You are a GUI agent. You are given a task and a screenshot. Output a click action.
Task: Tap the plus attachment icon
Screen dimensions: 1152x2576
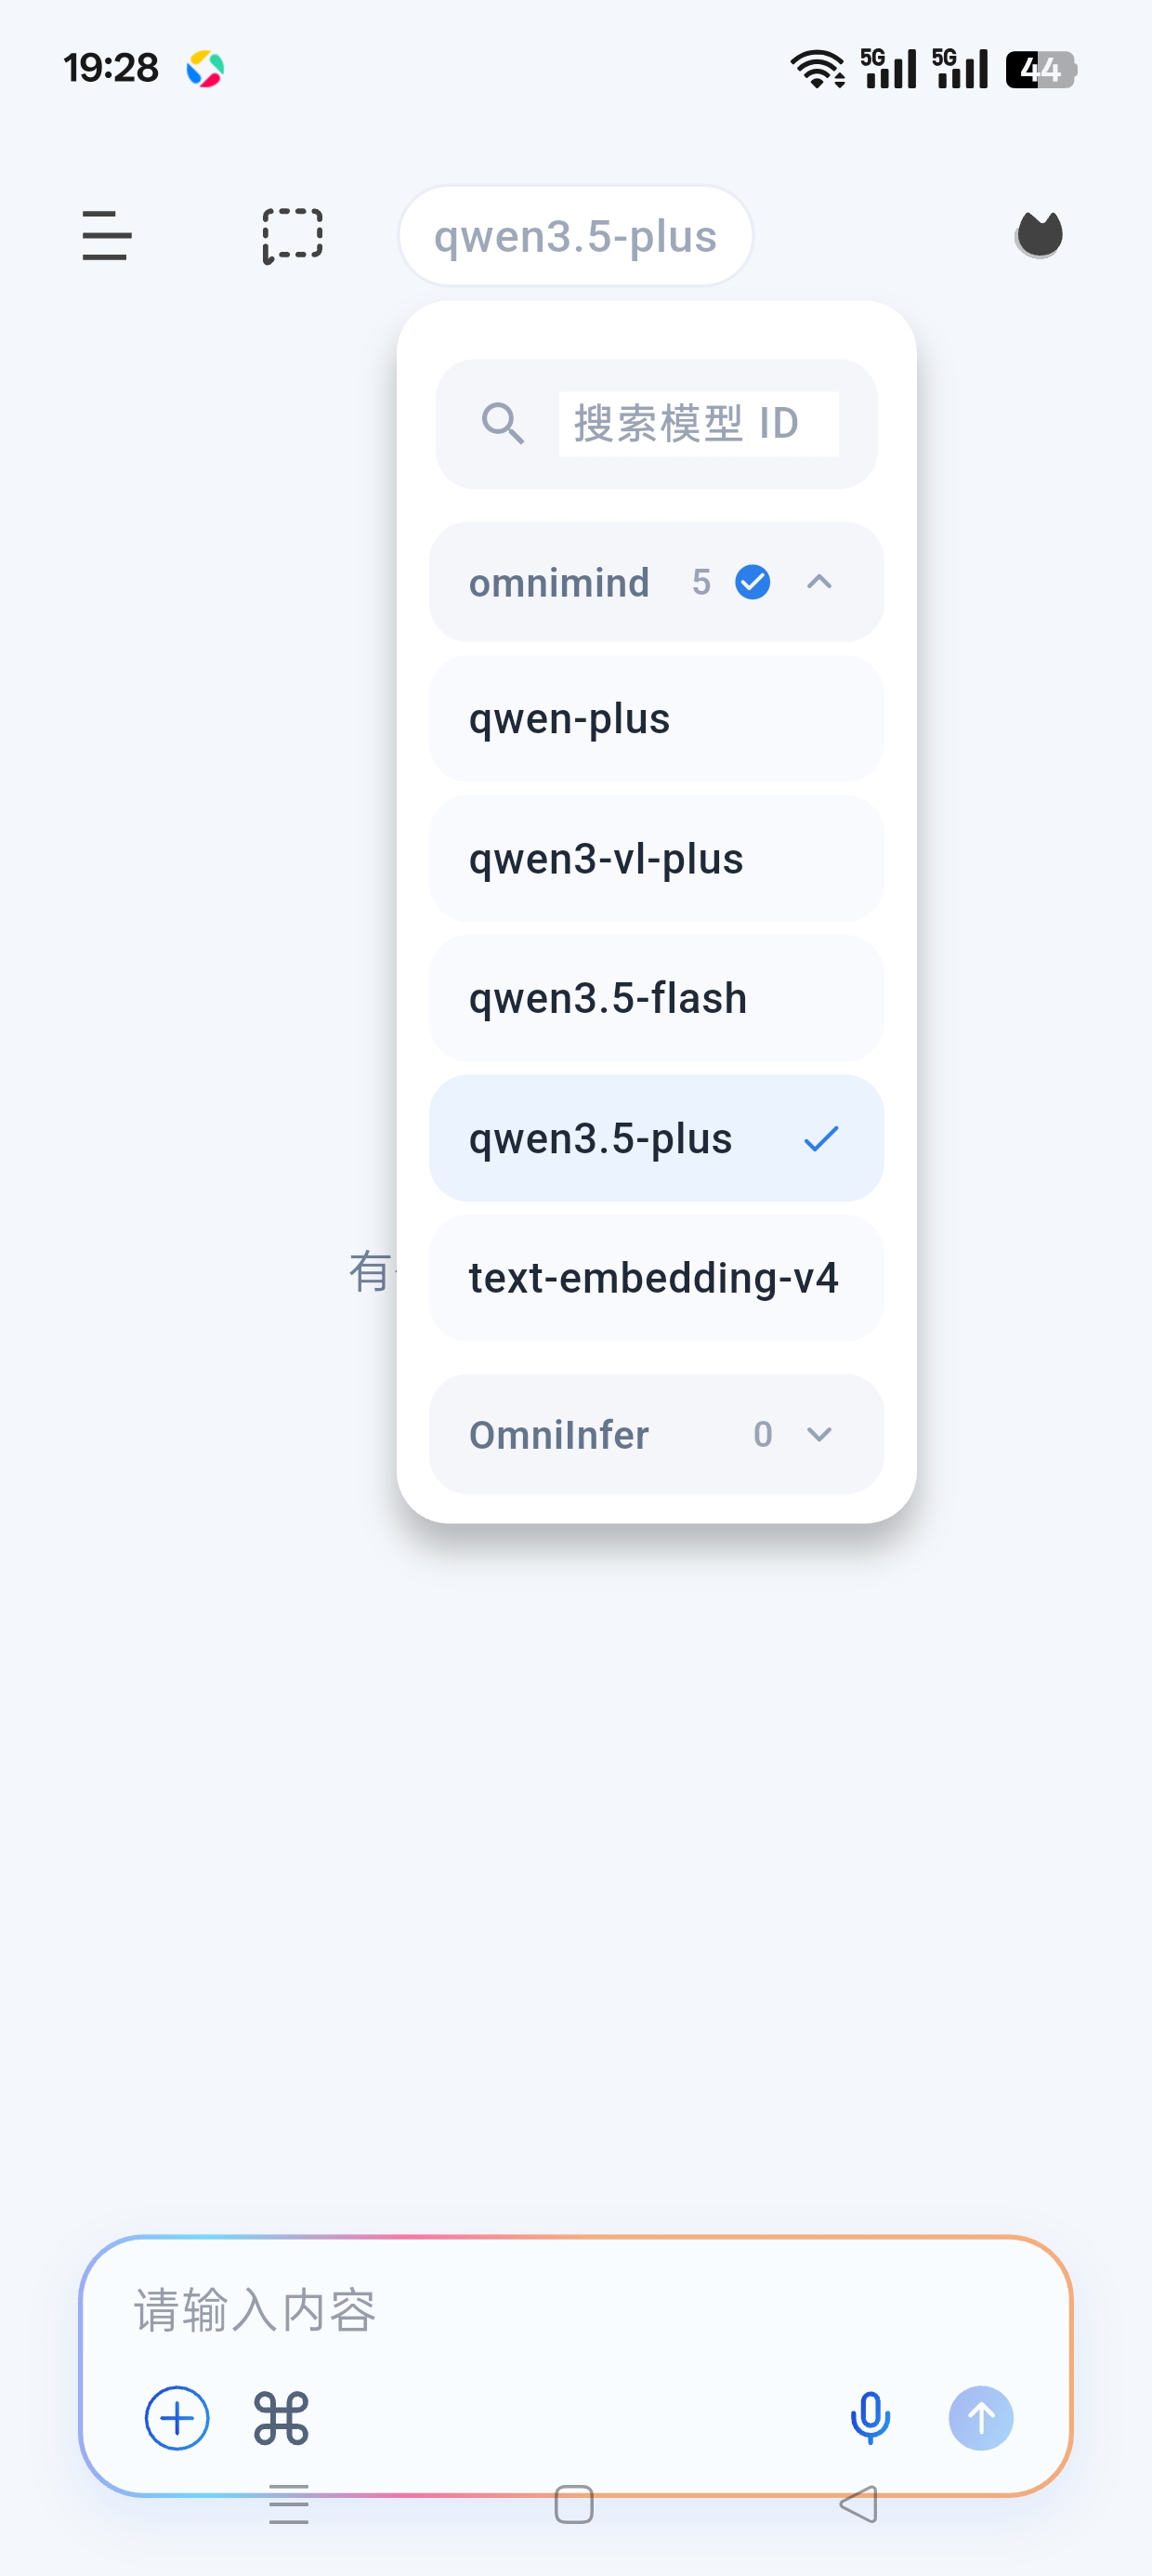[x=177, y=2418]
